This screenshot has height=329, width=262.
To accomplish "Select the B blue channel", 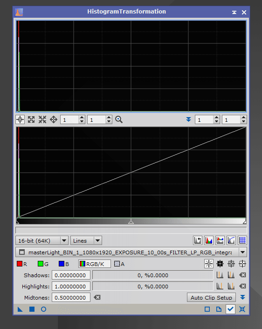I will click(64, 264).
